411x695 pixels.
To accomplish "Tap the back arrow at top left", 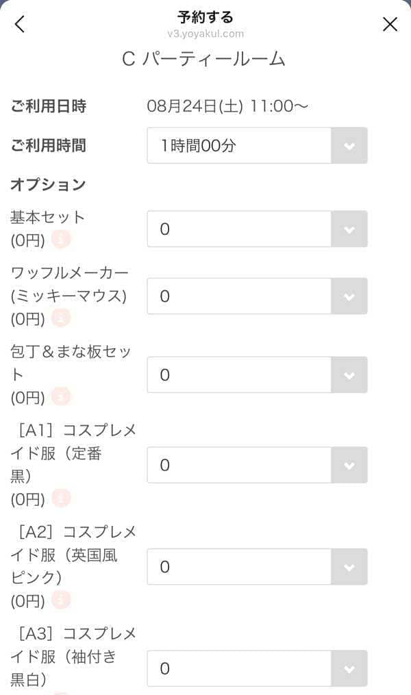I will [x=20, y=24].
